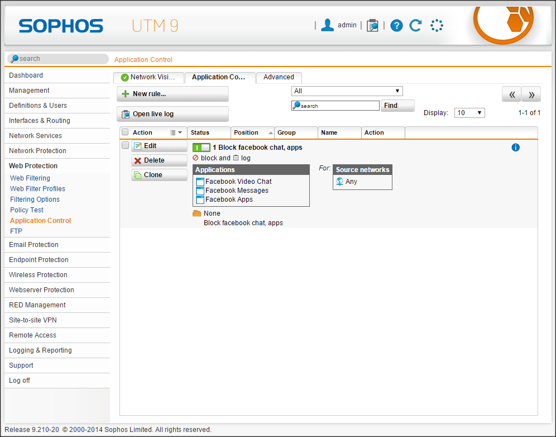The width and height of the screenshot is (556, 437).
Task: Go to next page with » button
Action: pyautogui.click(x=531, y=94)
